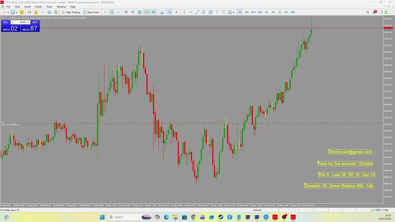395x222 pixels.
Task: Click the Zoom In magnifier icon
Action: click(x=126, y=12)
